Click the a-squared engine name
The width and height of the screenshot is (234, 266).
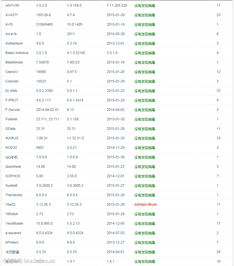13,233
